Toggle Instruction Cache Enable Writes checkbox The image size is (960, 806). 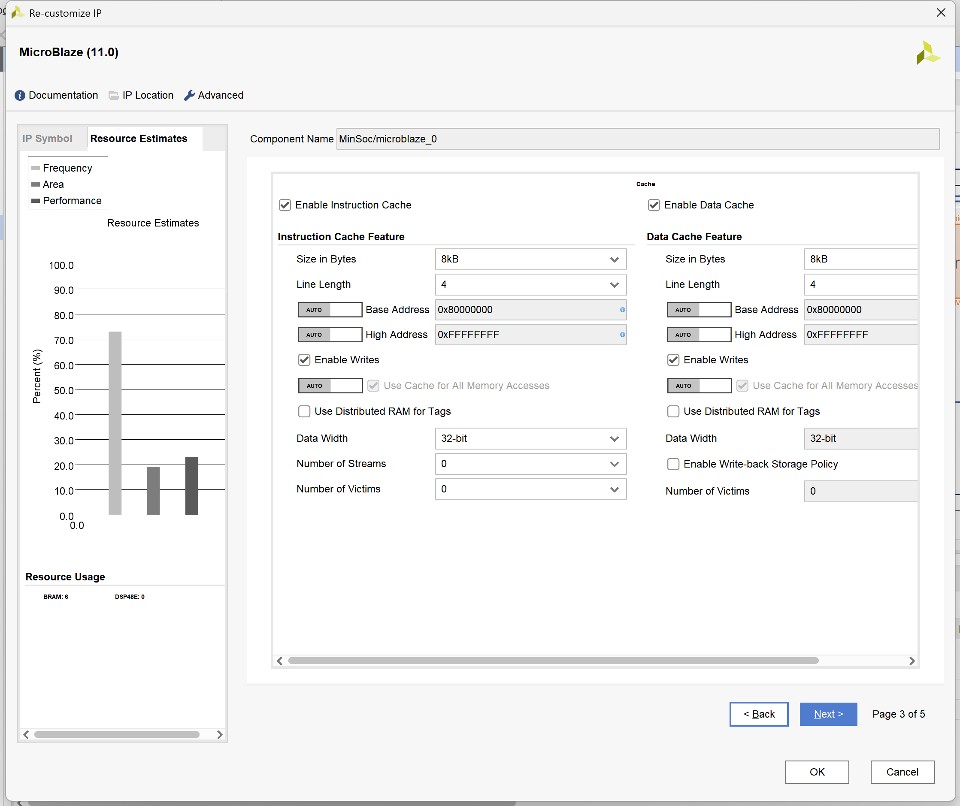pos(304,360)
